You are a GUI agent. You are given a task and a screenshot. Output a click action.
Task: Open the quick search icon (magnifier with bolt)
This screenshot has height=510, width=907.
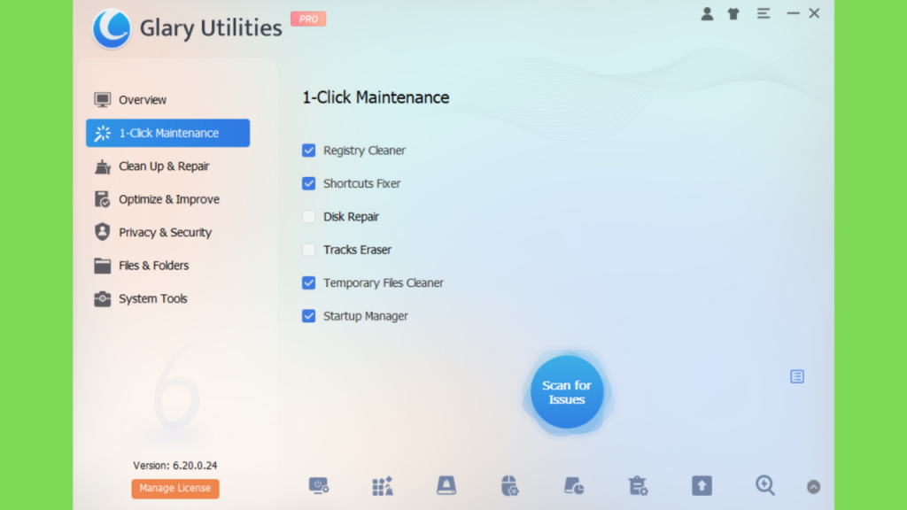point(765,486)
